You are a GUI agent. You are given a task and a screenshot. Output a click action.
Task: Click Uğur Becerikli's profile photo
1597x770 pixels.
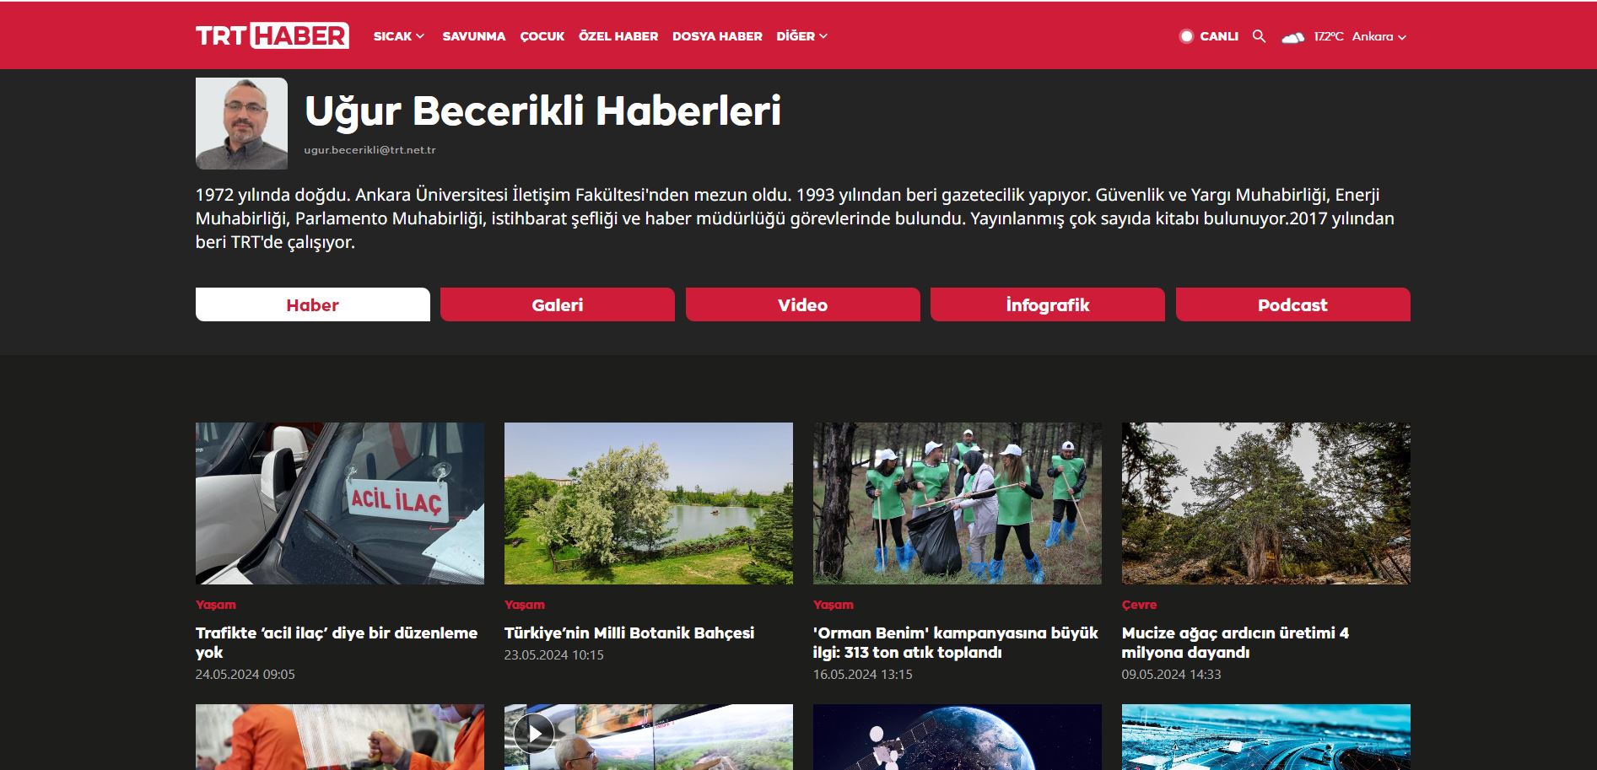[241, 124]
